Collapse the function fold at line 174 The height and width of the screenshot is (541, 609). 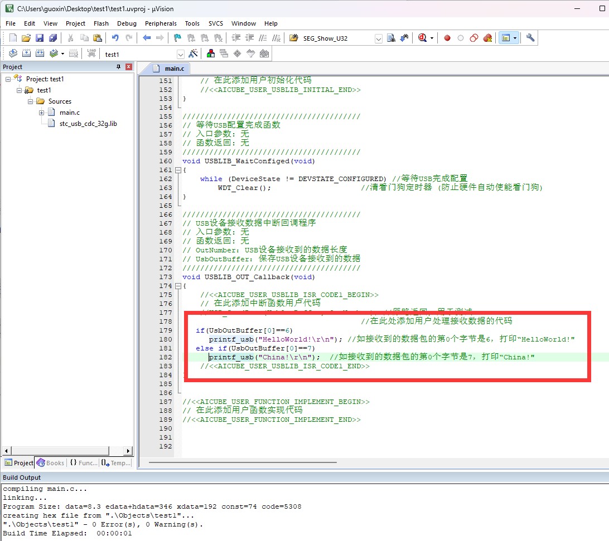[x=178, y=286]
